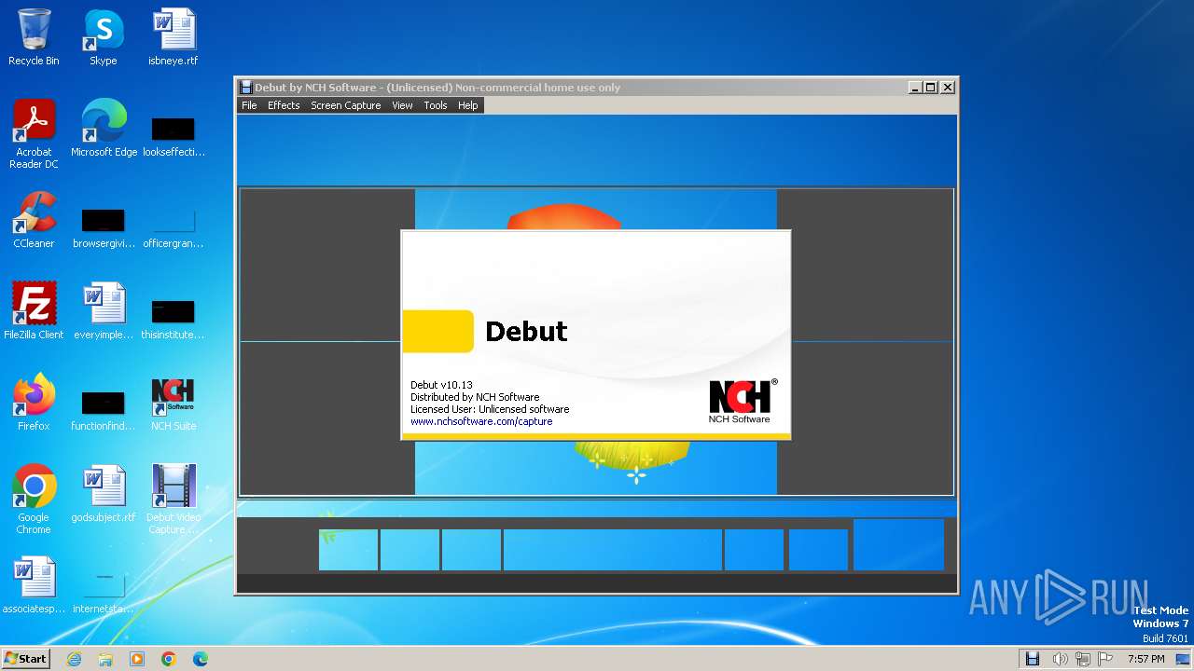Launch the Google Chrome desktop shortcut

click(x=34, y=500)
